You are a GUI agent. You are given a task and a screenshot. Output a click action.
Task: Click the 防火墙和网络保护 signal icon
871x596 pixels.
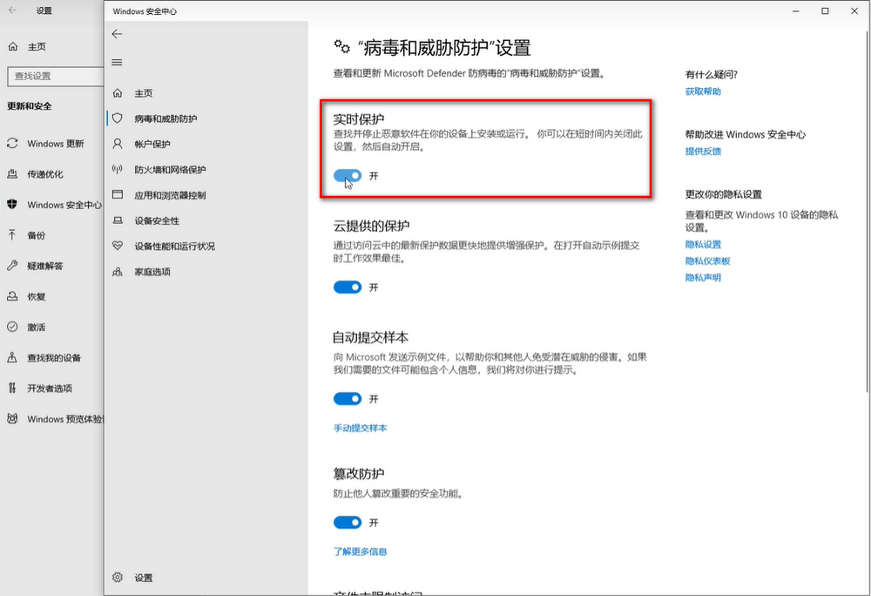tap(117, 170)
